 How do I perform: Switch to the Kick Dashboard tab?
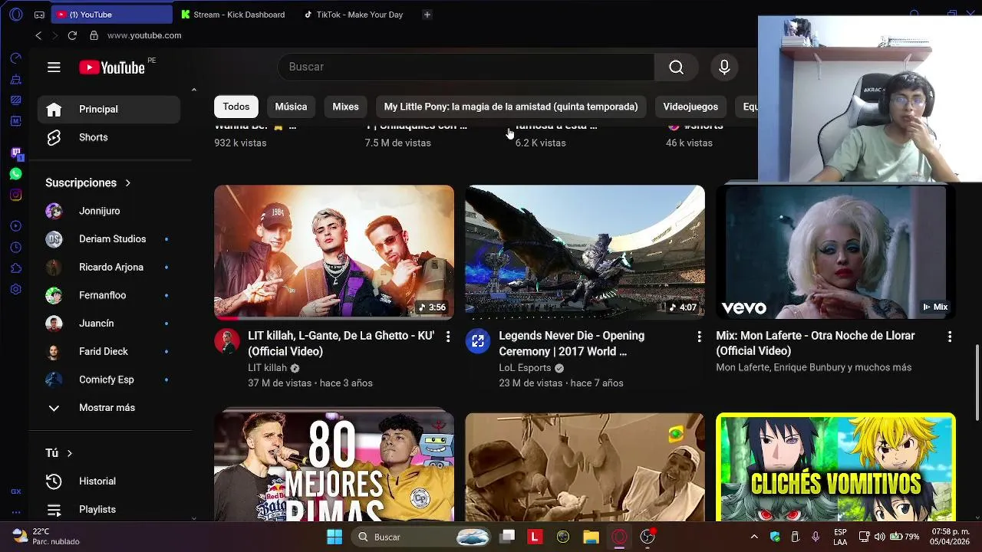tap(234, 15)
